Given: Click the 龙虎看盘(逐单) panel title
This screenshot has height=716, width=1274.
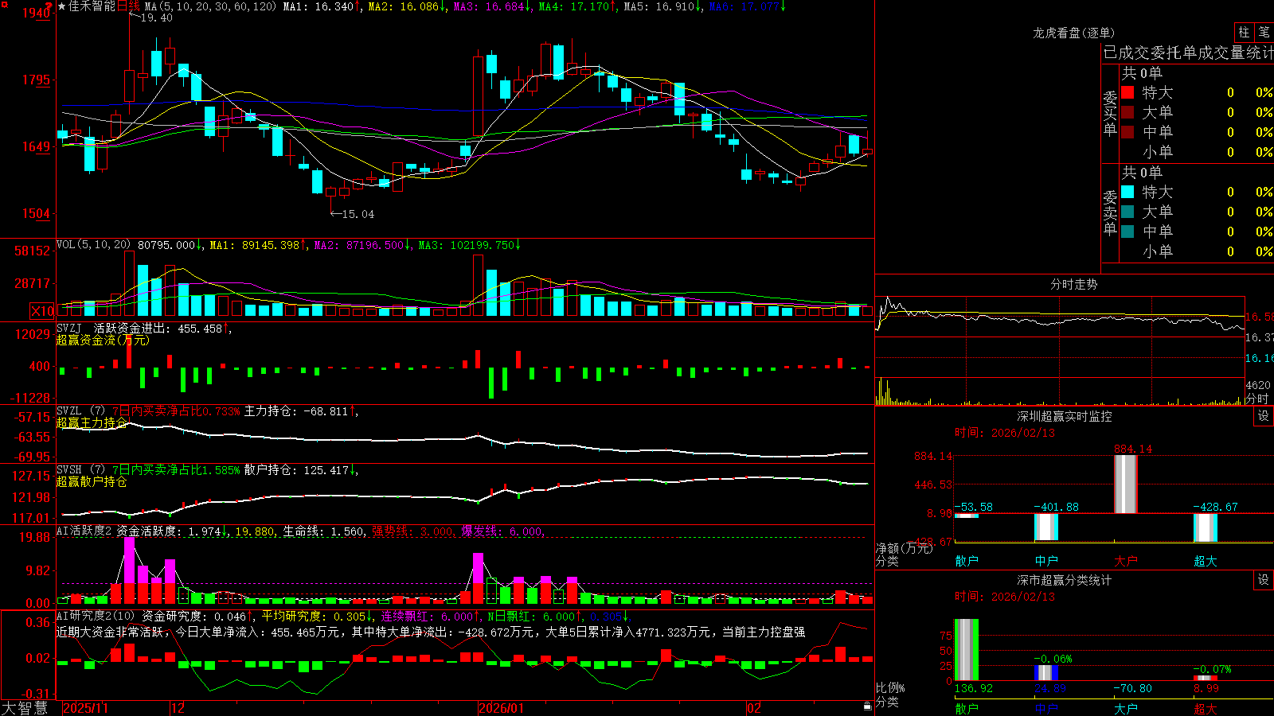Looking at the screenshot, I should 1074,33.
